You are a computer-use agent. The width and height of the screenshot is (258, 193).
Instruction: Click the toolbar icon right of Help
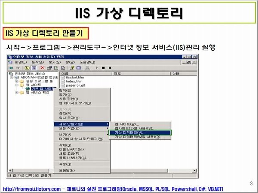click(x=79, y=68)
